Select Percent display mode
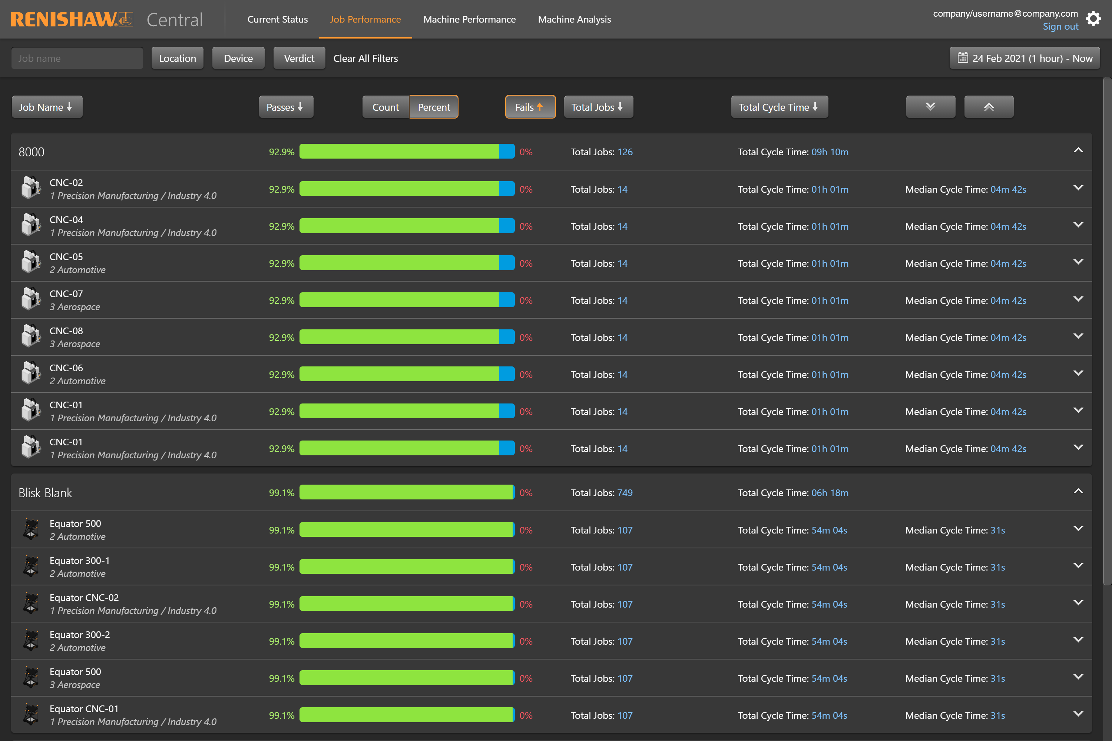 434,107
